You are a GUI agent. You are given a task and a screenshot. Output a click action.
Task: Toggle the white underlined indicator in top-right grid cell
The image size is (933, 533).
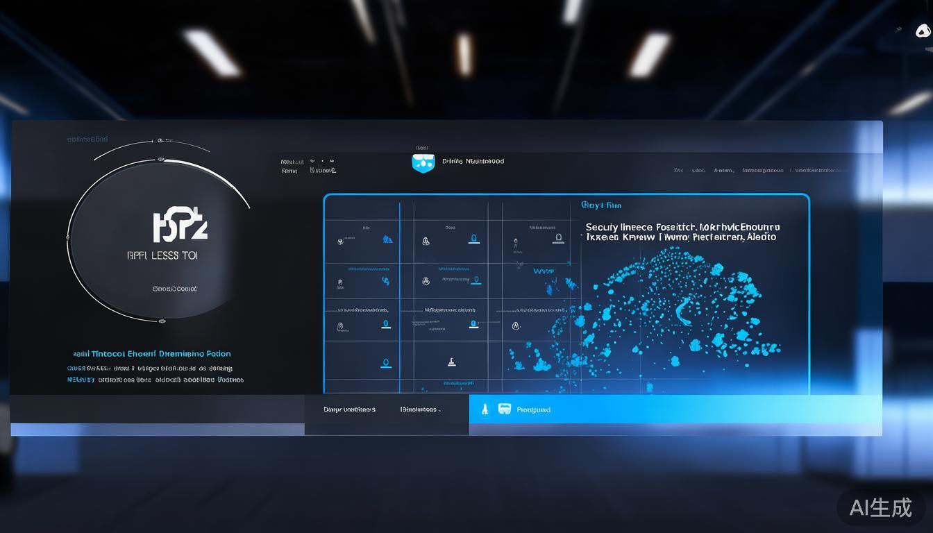(x=557, y=239)
